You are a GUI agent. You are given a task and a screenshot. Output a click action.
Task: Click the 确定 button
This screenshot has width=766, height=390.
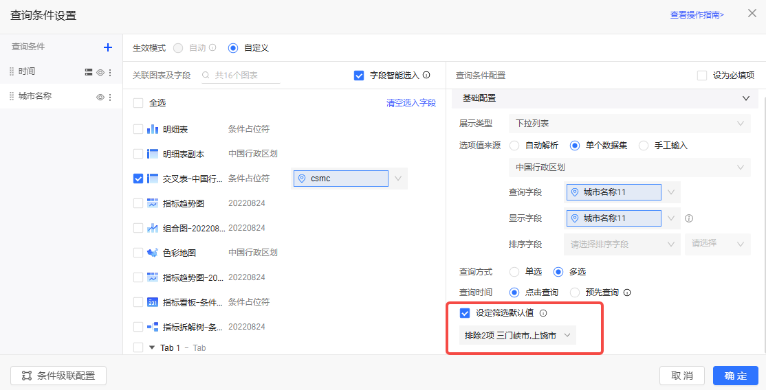click(x=735, y=376)
